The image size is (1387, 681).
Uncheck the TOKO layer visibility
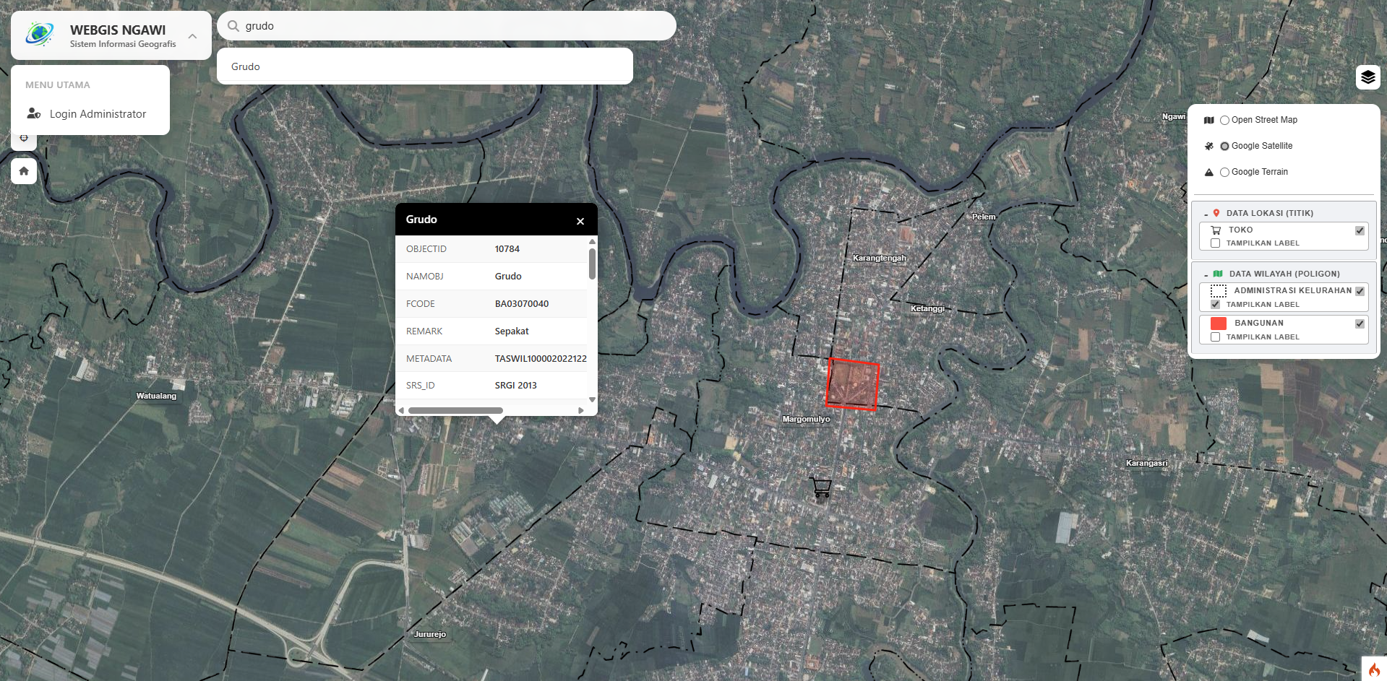pyautogui.click(x=1360, y=230)
